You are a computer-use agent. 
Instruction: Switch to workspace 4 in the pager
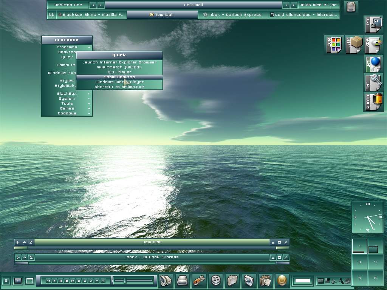pos(375,262)
